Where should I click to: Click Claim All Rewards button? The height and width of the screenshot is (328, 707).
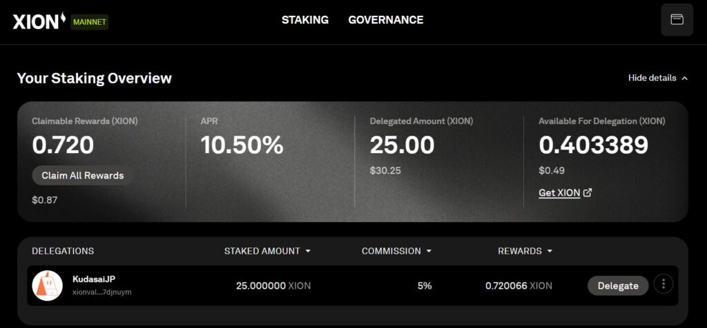(x=83, y=176)
